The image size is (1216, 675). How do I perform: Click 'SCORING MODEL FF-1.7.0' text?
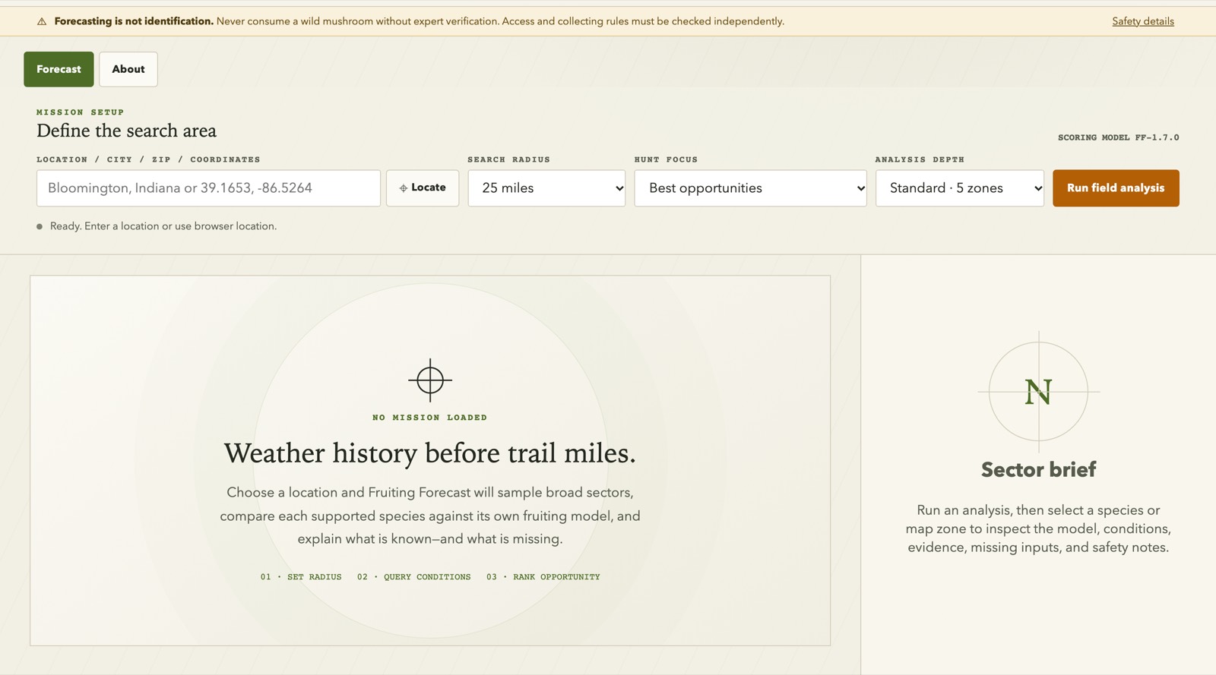coord(1119,137)
